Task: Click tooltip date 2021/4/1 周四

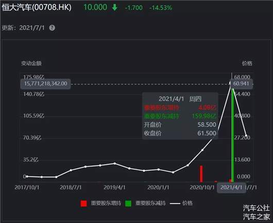Action: tap(180, 99)
